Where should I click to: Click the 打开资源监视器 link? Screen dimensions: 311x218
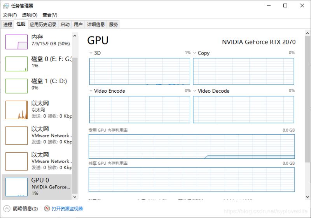coord(67,209)
